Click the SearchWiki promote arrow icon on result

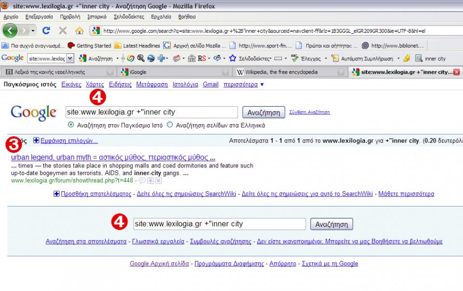(x=151, y=180)
